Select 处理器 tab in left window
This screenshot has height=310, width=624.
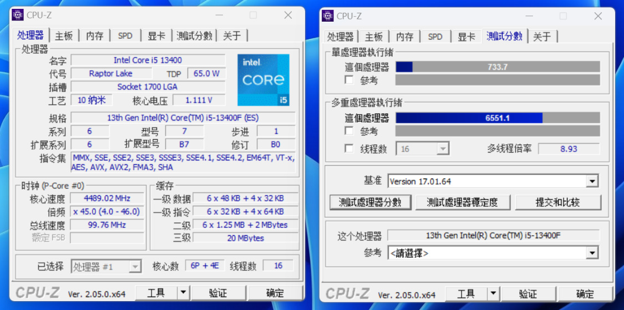31,35
